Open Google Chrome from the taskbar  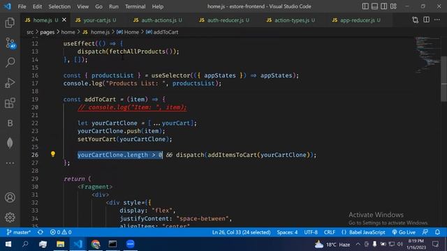[96, 244]
